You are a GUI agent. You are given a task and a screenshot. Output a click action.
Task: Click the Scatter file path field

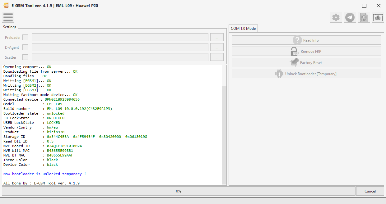point(120,57)
